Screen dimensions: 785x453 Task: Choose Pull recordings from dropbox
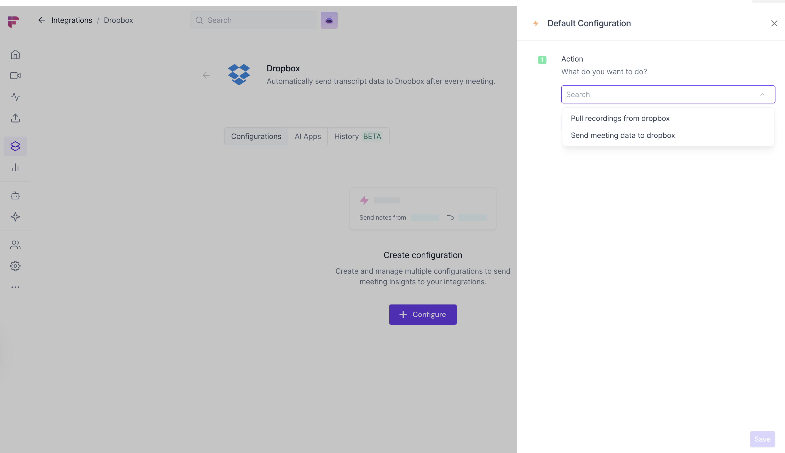pos(620,119)
